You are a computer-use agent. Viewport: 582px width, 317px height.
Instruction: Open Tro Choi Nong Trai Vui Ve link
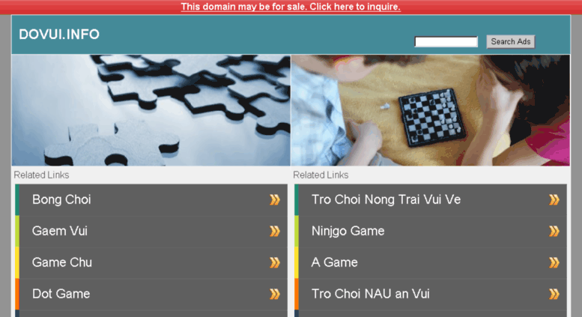386,199
